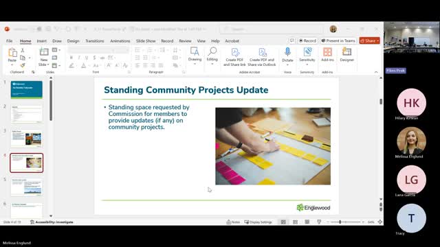Fit slide to current window
Screen dimensions: 440x247
click(x=380, y=222)
